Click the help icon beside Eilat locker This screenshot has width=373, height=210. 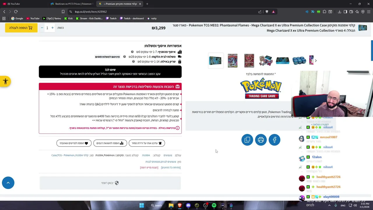point(133,62)
